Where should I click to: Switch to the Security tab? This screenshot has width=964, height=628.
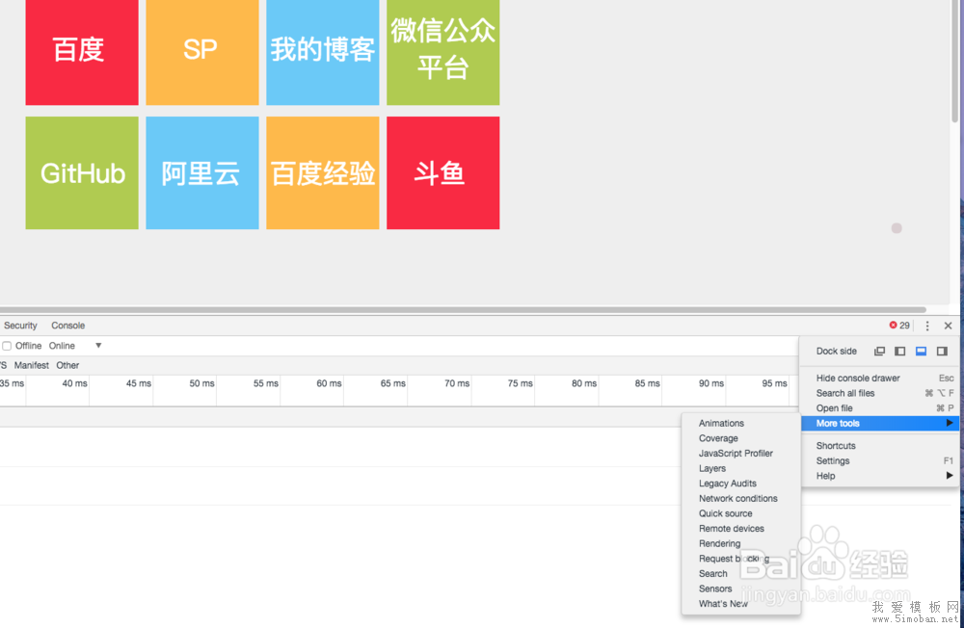point(20,326)
